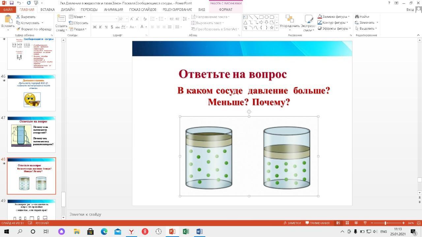Click the zoom slider in status bar

(x=385, y=223)
